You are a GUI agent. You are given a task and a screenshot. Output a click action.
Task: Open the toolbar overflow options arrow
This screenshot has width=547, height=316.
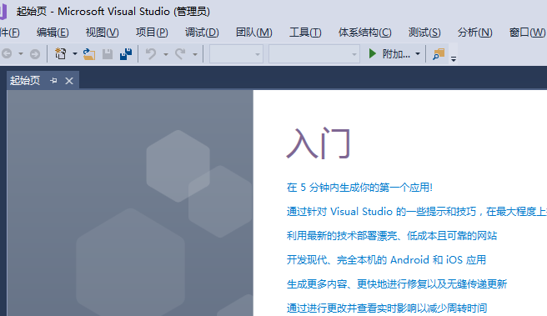pos(454,59)
